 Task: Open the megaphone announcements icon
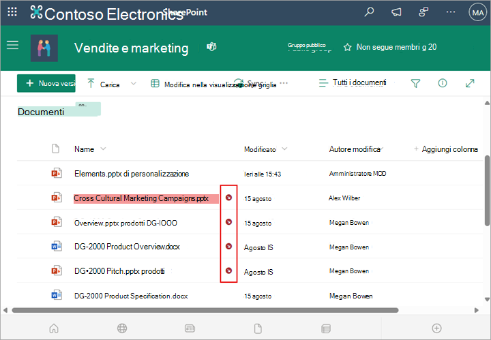(396, 12)
